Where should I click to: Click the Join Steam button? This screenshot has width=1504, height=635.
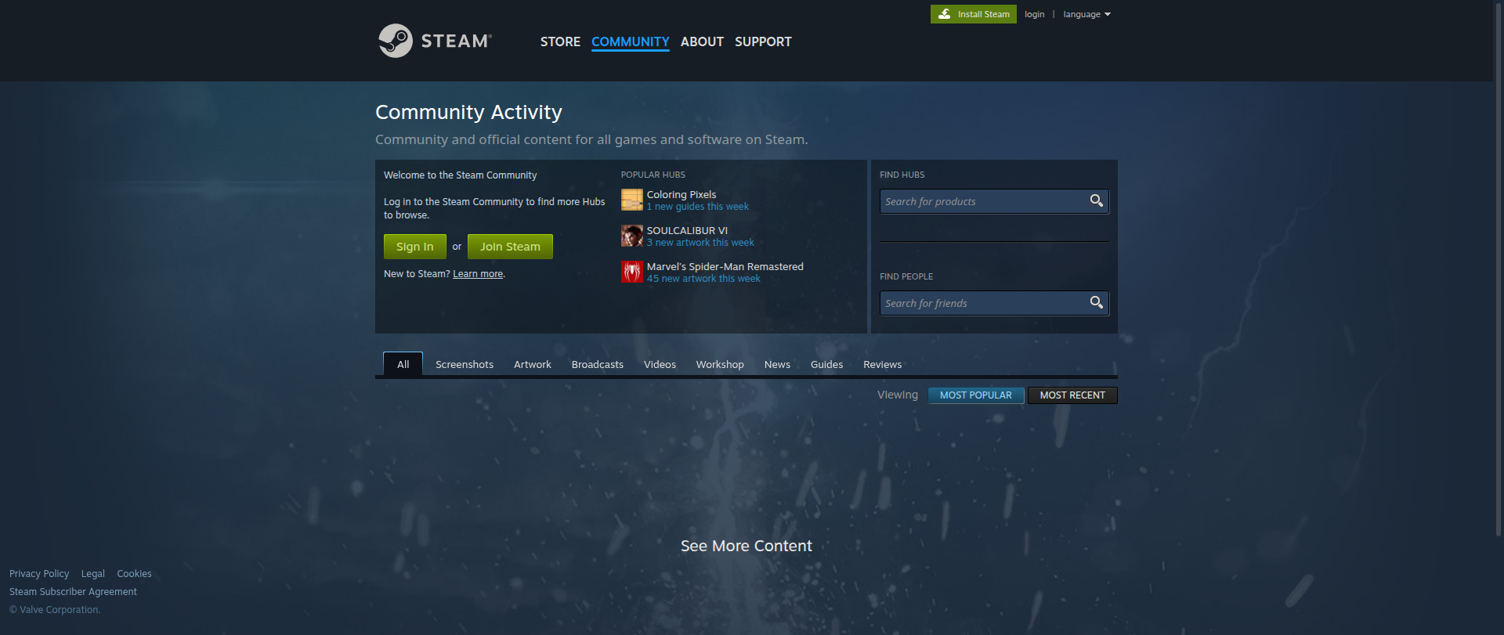[510, 247]
